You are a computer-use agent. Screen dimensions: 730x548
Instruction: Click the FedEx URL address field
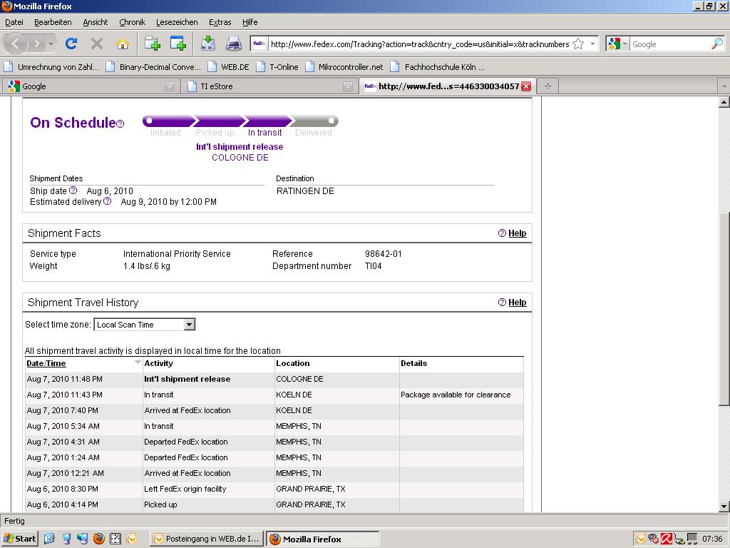(419, 44)
